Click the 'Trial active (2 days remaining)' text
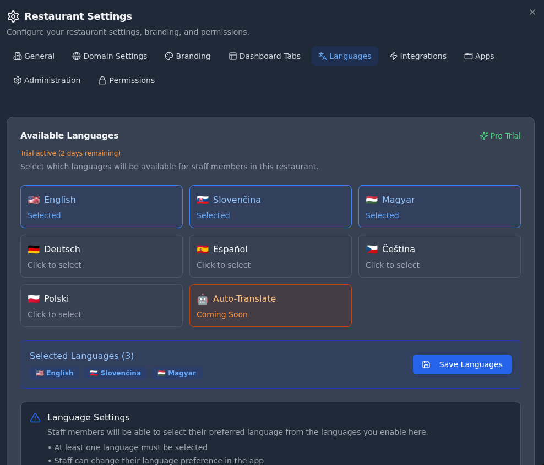 pos(70,153)
